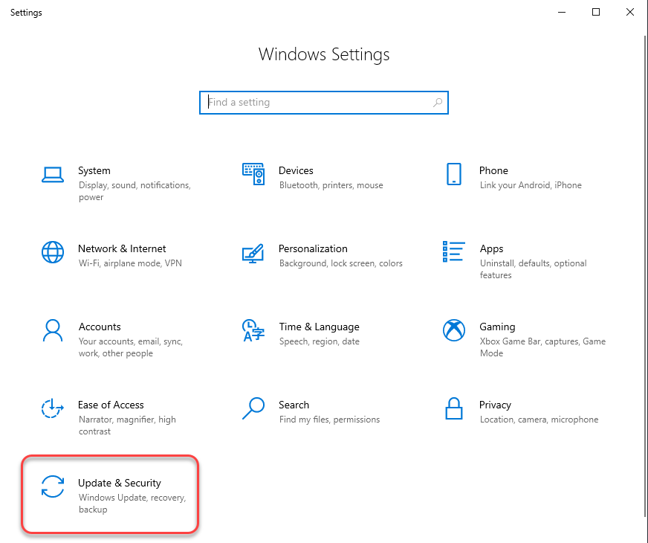Image resolution: width=648 pixels, height=543 pixels.
Task: Maximize the Settings window
Action: click(x=596, y=12)
